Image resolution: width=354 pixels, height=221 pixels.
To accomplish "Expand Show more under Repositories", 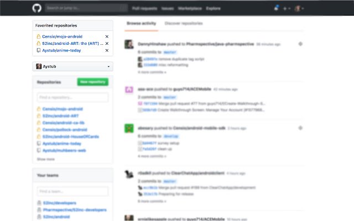I will (46, 159).
